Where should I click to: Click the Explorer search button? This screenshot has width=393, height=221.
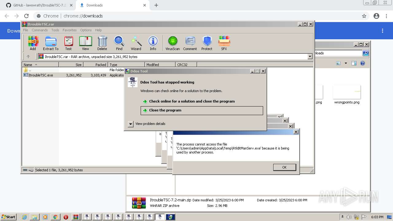coord(366,53)
